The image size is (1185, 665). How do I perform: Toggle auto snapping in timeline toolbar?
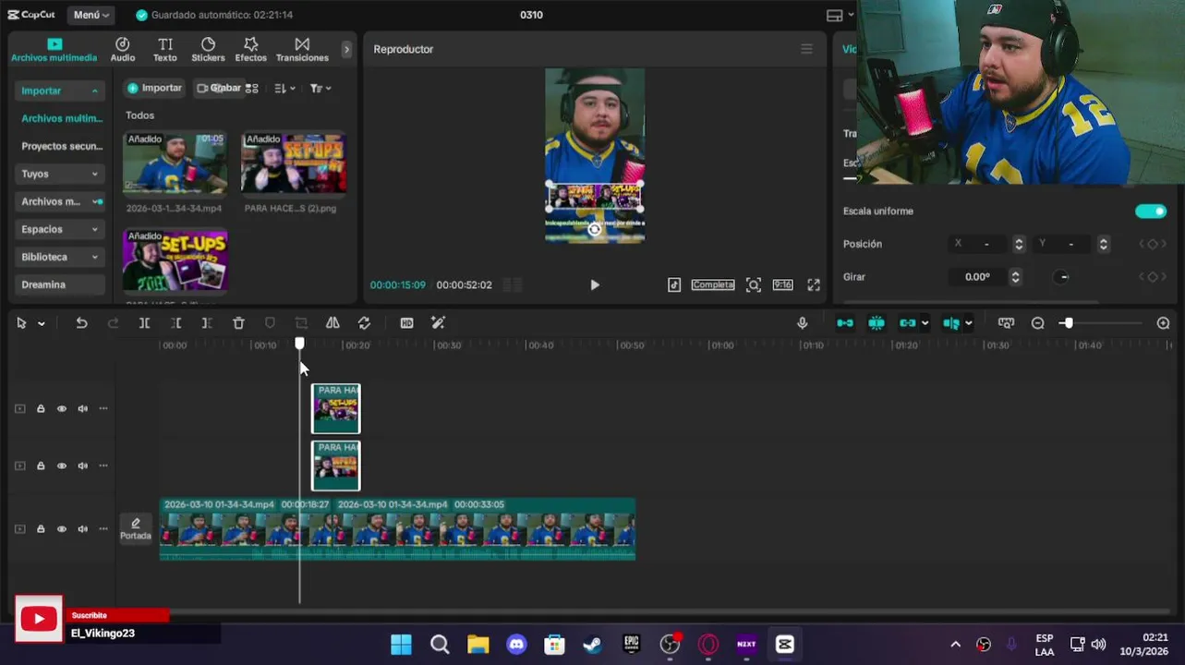tap(877, 323)
